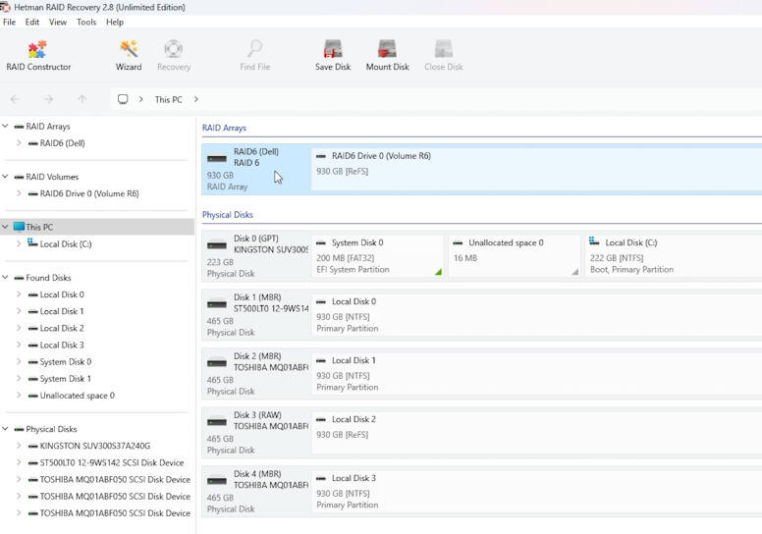Image resolution: width=762 pixels, height=534 pixels.
Task: Expand Local Disk 0 in Found Disks
Action: click(19, 294)
